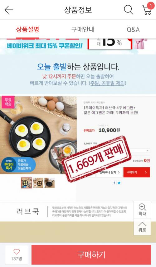The width and height of the screenshot is (156, 267).
Task: Open the Q&A tab
Action: (133, 29)
